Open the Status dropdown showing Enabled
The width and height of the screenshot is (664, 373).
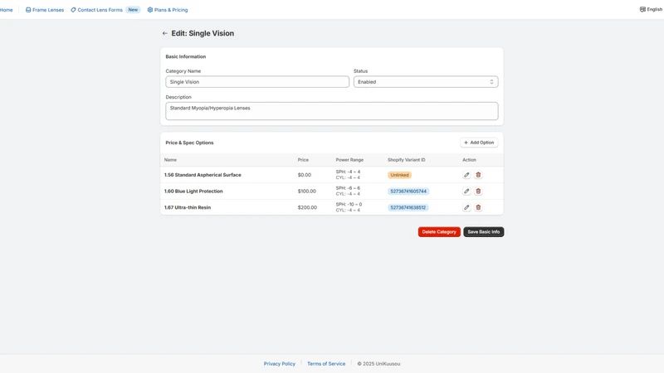[x=426, y=81]
